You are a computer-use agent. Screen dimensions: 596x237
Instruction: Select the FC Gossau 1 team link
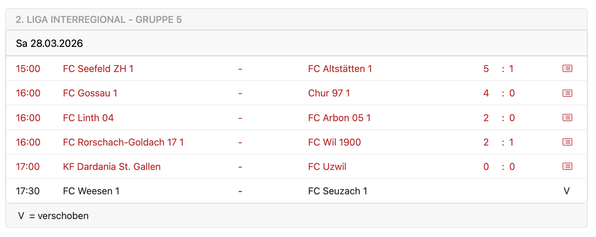tap(90, 93)
